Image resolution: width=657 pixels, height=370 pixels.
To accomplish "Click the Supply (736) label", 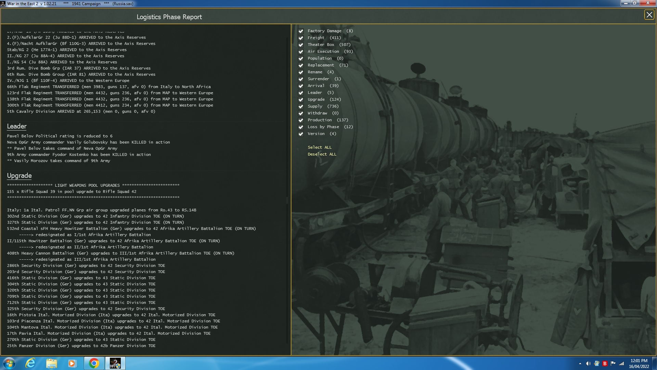I will 323,106.
